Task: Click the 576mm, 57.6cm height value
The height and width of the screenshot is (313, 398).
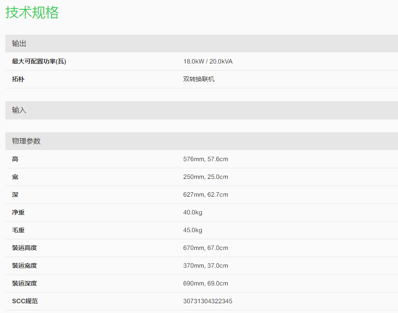Action: (205, 159)
